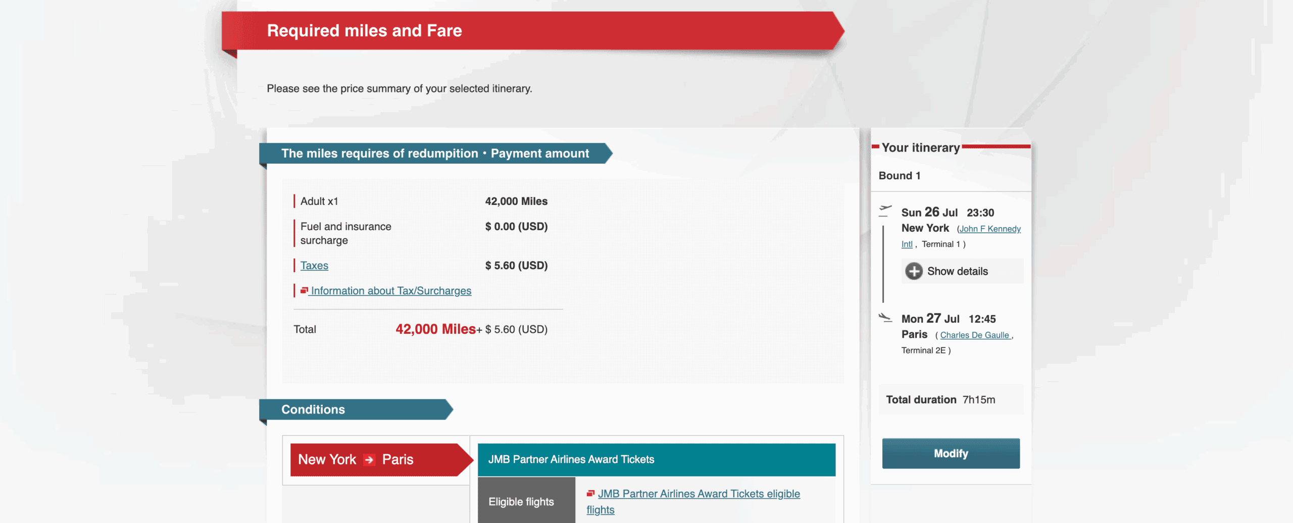This screenshot has width=1293, height=523.
Task: Click the red itinerary marker beside Your itinerary
Action: (875, 147)
